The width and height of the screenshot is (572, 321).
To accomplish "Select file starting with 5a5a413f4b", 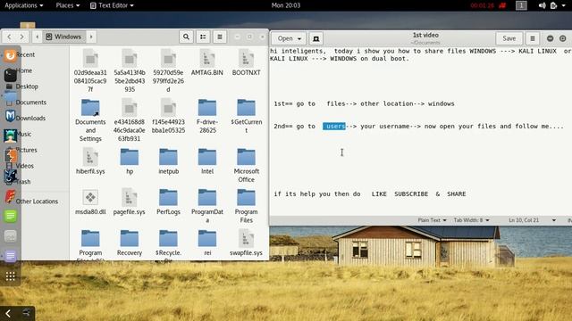I will point(130,70).
